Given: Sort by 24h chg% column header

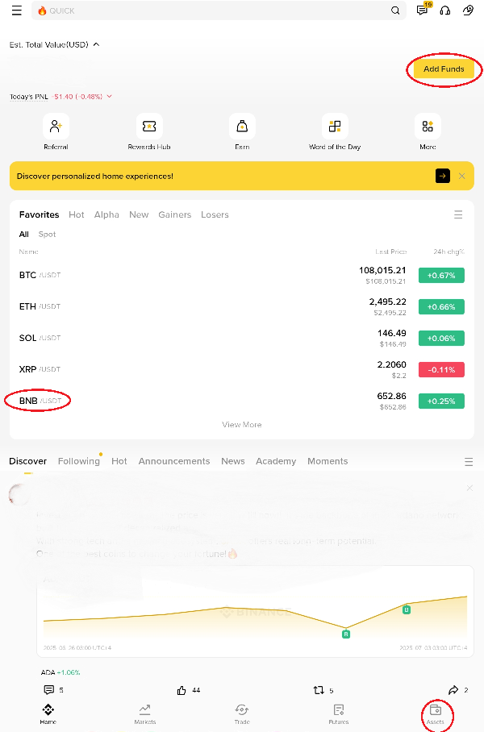Looking at the screenshot, I should (449, 252).
